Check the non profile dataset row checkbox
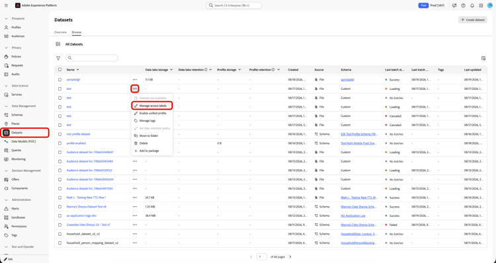Image resolution: width=496 pixels, height=263 pixels. pyautogui.click(x=60, y=134)
